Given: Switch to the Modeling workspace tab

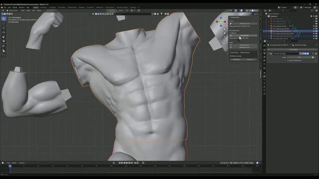Looking at the screenshot, I should (x=43, y=7).
